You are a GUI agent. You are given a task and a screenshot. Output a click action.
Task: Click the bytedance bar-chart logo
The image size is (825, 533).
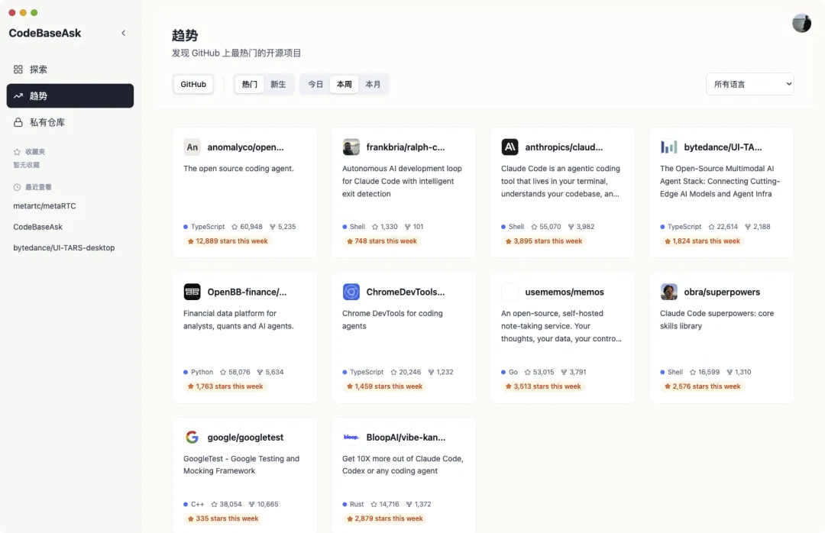pyautogui.click(x=668, y=147)
